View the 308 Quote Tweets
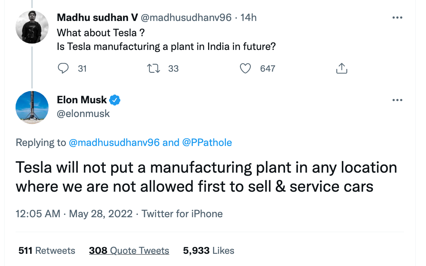 tap(129, 250)
